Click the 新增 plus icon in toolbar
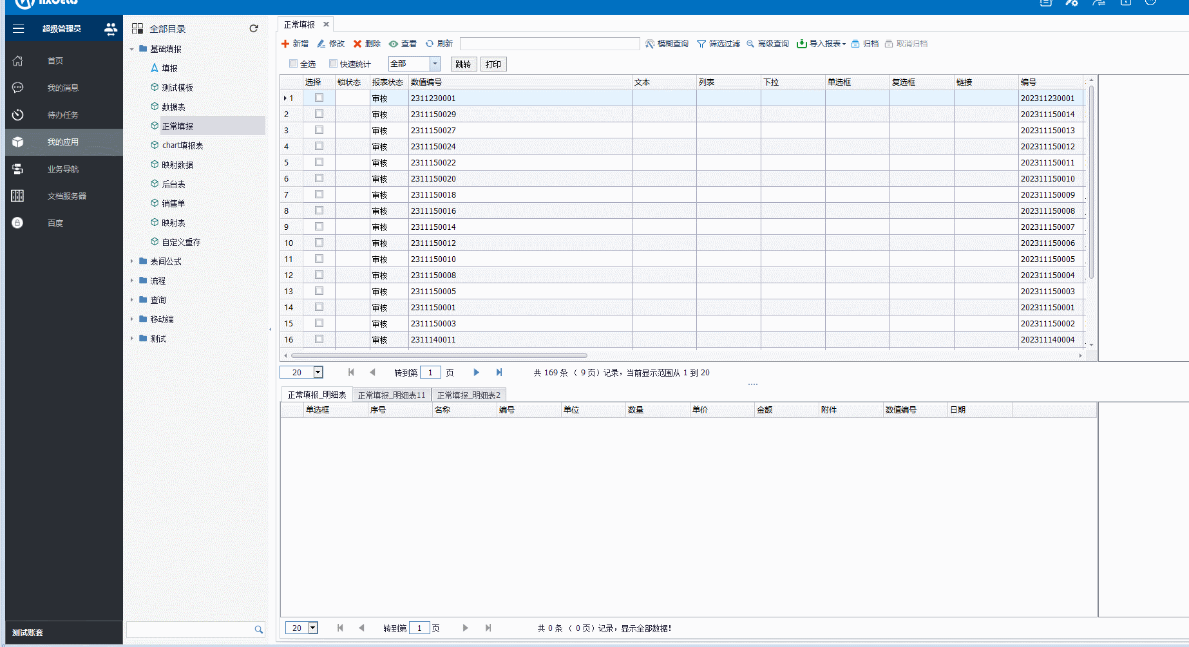The height and width of the screenshot is (647, 1189). (x=285, y=44)
